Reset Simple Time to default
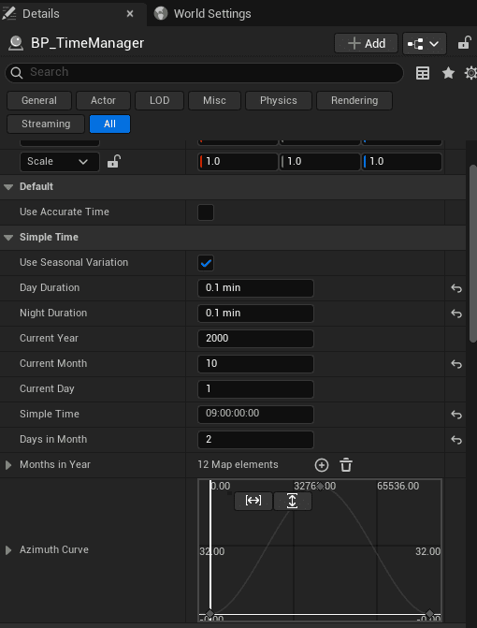477x628 pixels. [x=456, y=415]
